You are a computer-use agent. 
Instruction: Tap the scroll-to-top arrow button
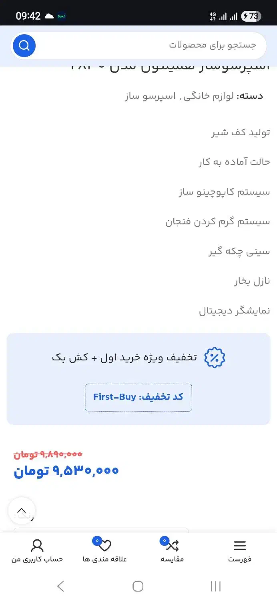point(22,511)
